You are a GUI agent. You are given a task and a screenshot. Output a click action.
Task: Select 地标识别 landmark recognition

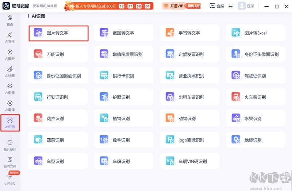pyautogui.click(x=255, y=140)
